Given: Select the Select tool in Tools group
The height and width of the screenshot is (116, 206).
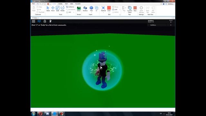Looking at the screenshot, I should pyautogui.click(x=48, y=9).
